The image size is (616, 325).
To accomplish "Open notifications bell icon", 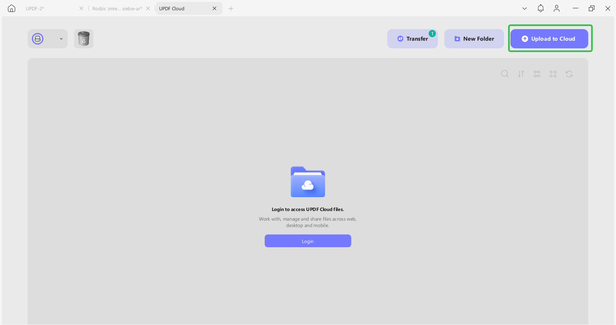I will click(x=541, y=8).
